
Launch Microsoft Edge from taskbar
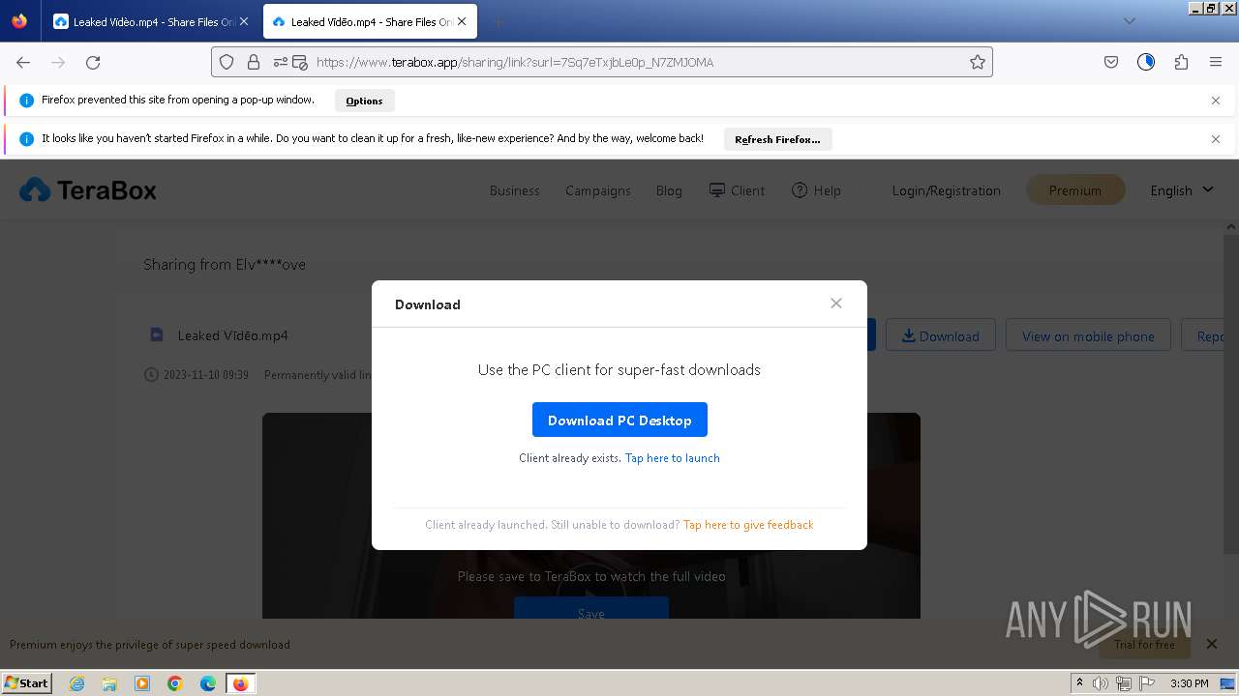(x=208, y=683)
